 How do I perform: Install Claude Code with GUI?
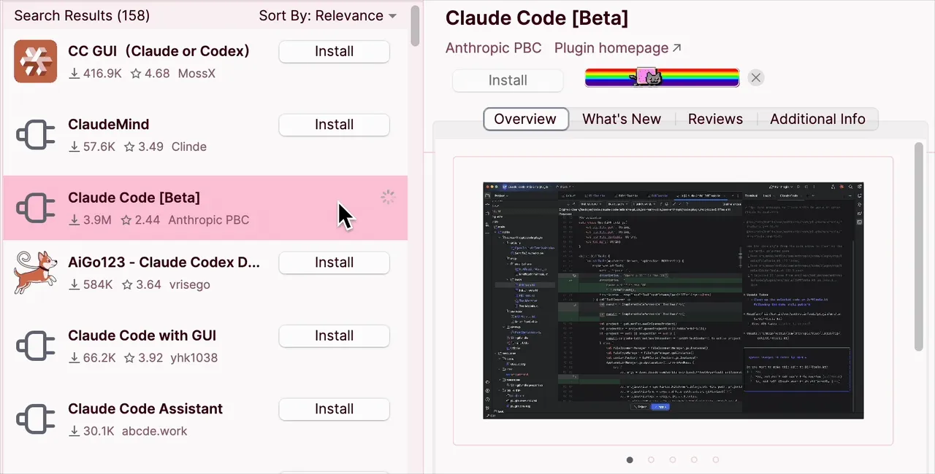pyautogui.click(x=334, y=335)
